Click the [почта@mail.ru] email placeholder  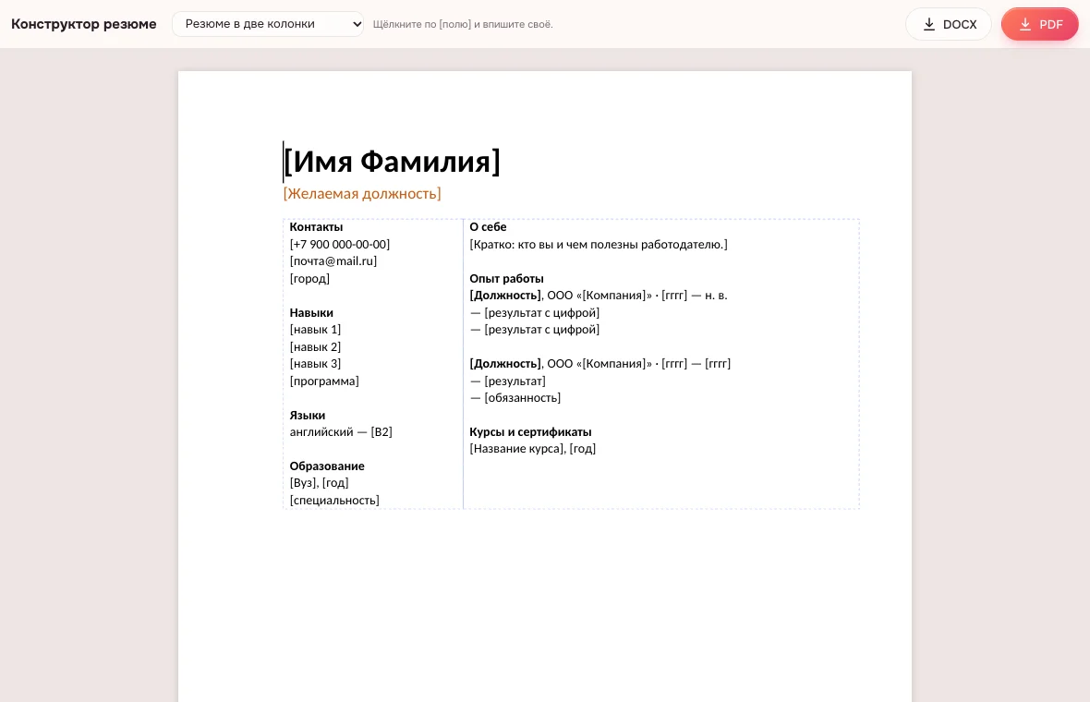(333, 260)
